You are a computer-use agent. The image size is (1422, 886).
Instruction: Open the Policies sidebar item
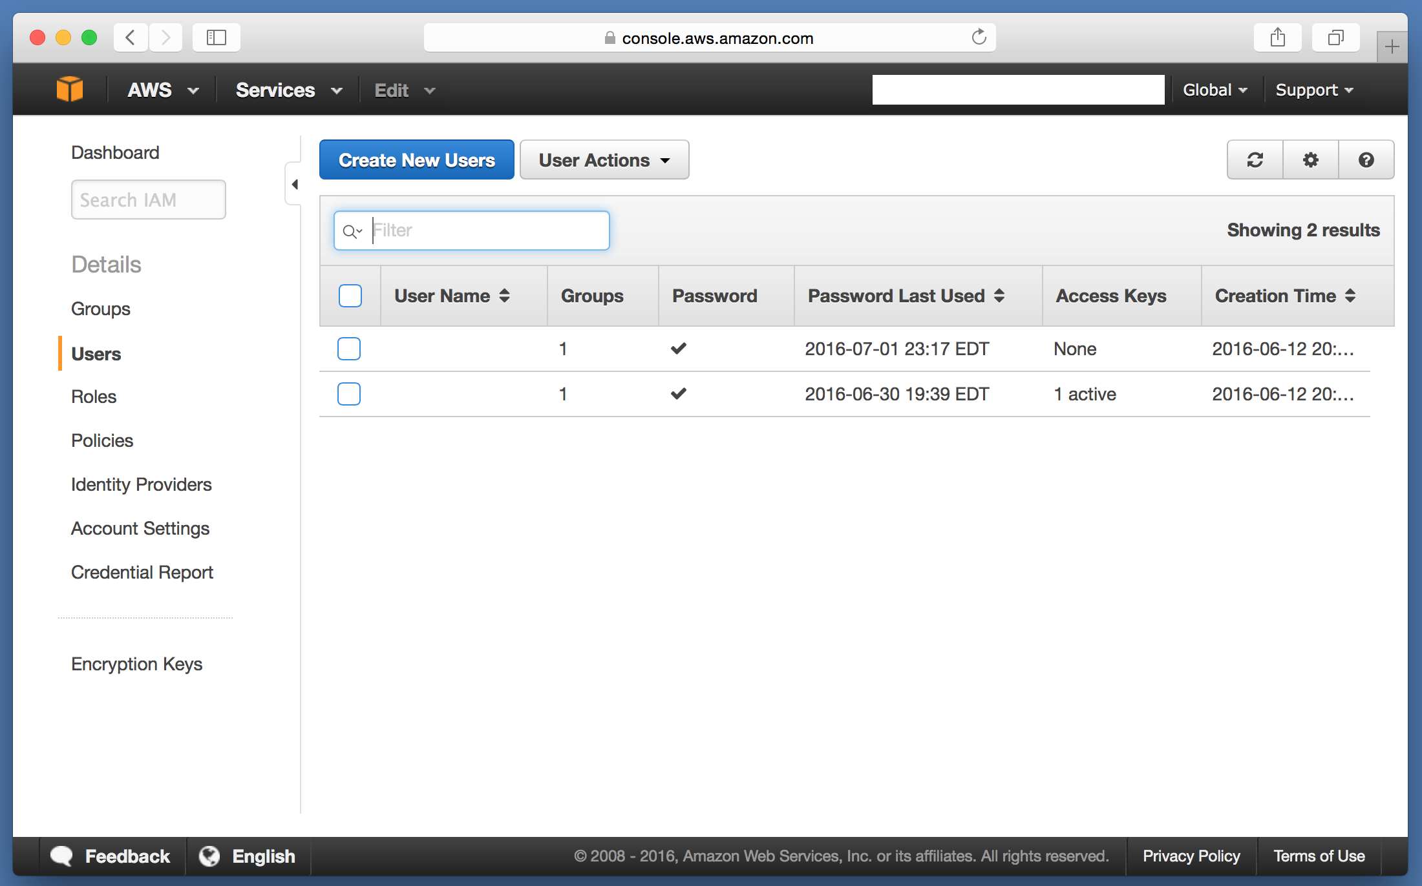tap(102, 440)
